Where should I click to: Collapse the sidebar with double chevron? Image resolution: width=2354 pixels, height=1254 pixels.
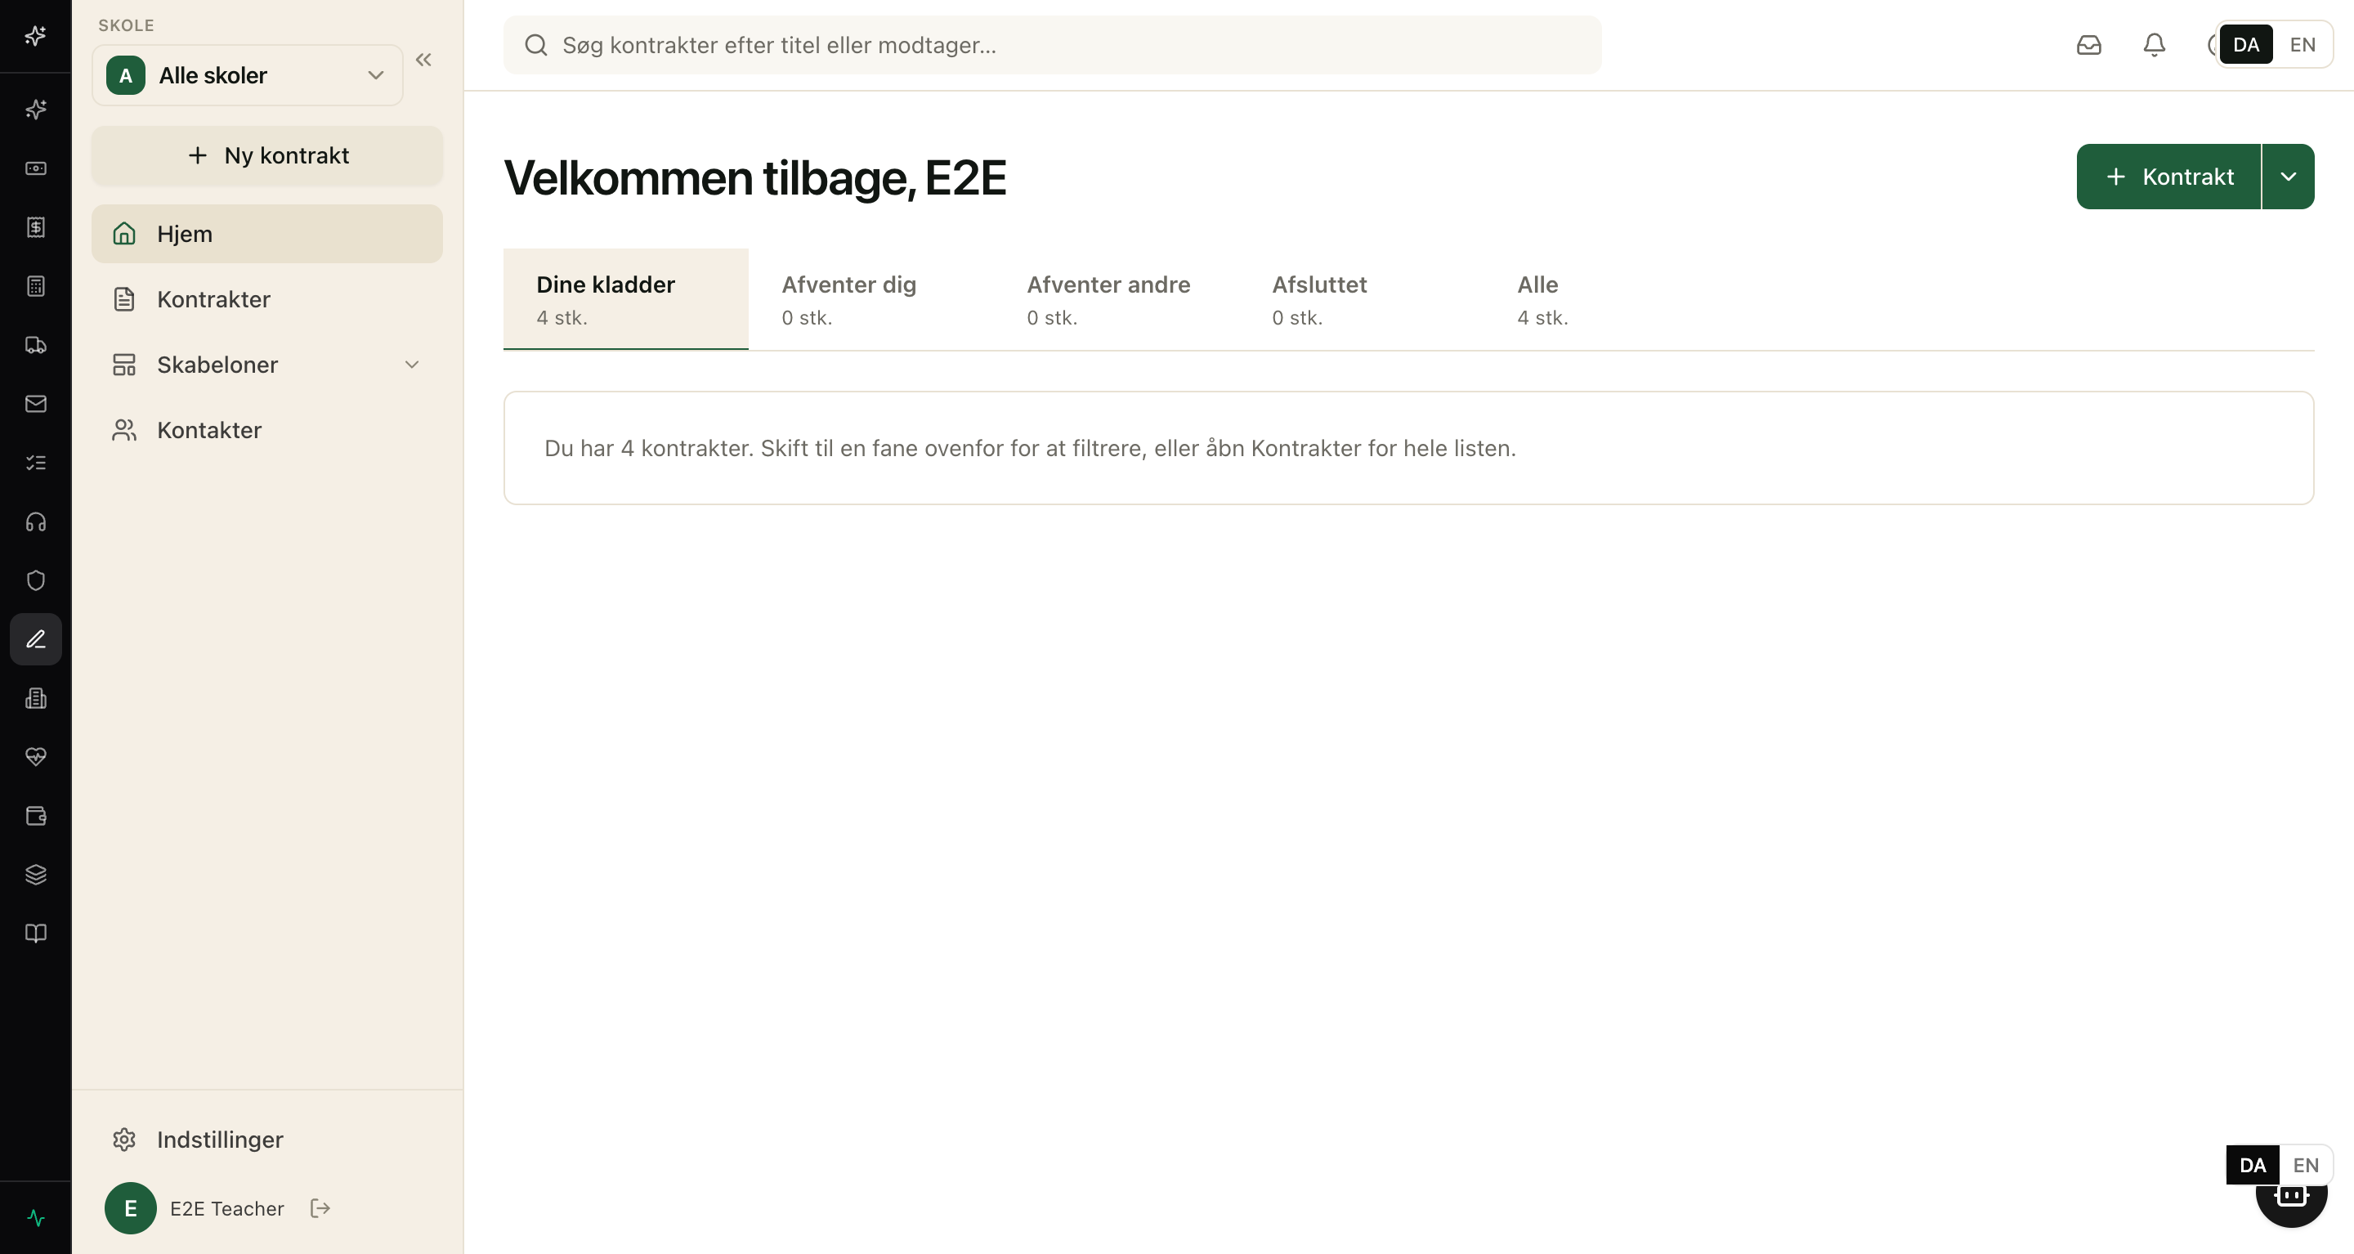(423, 60)
